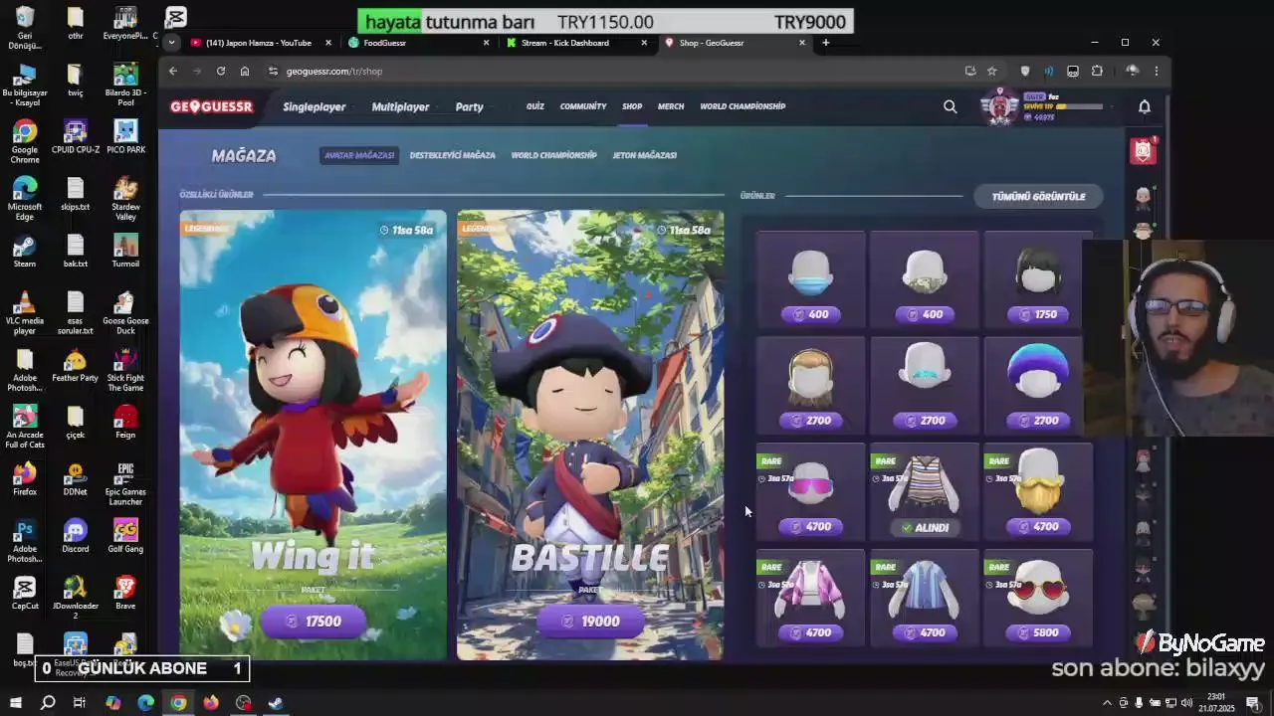Select Destekleyici Mağaza tab
This screenshot has width=1274, height=716.
click(x=453, y=155)
